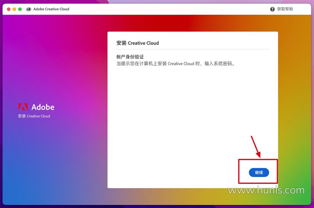
Task: Click the system password instruction sentence
Action: [175, 64]
